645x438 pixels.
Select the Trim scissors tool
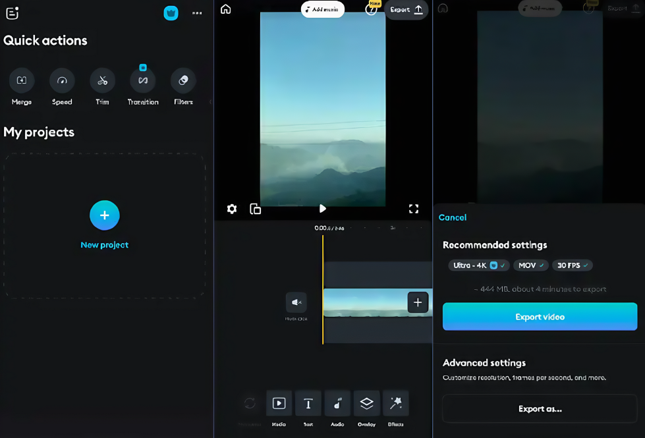[x=103, y=80]
